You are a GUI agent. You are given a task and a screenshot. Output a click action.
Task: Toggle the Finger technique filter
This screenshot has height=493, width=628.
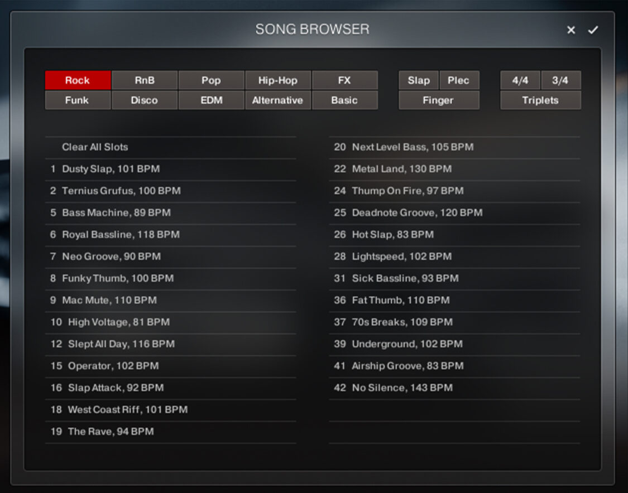coord(439,100)
